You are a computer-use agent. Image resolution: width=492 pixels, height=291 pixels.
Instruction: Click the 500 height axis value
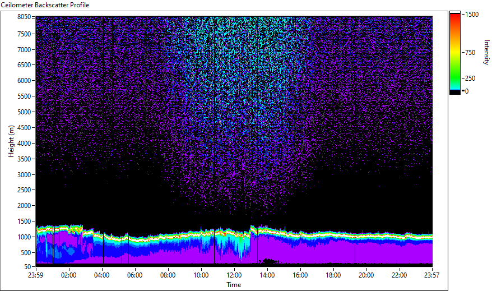[26, 253]
